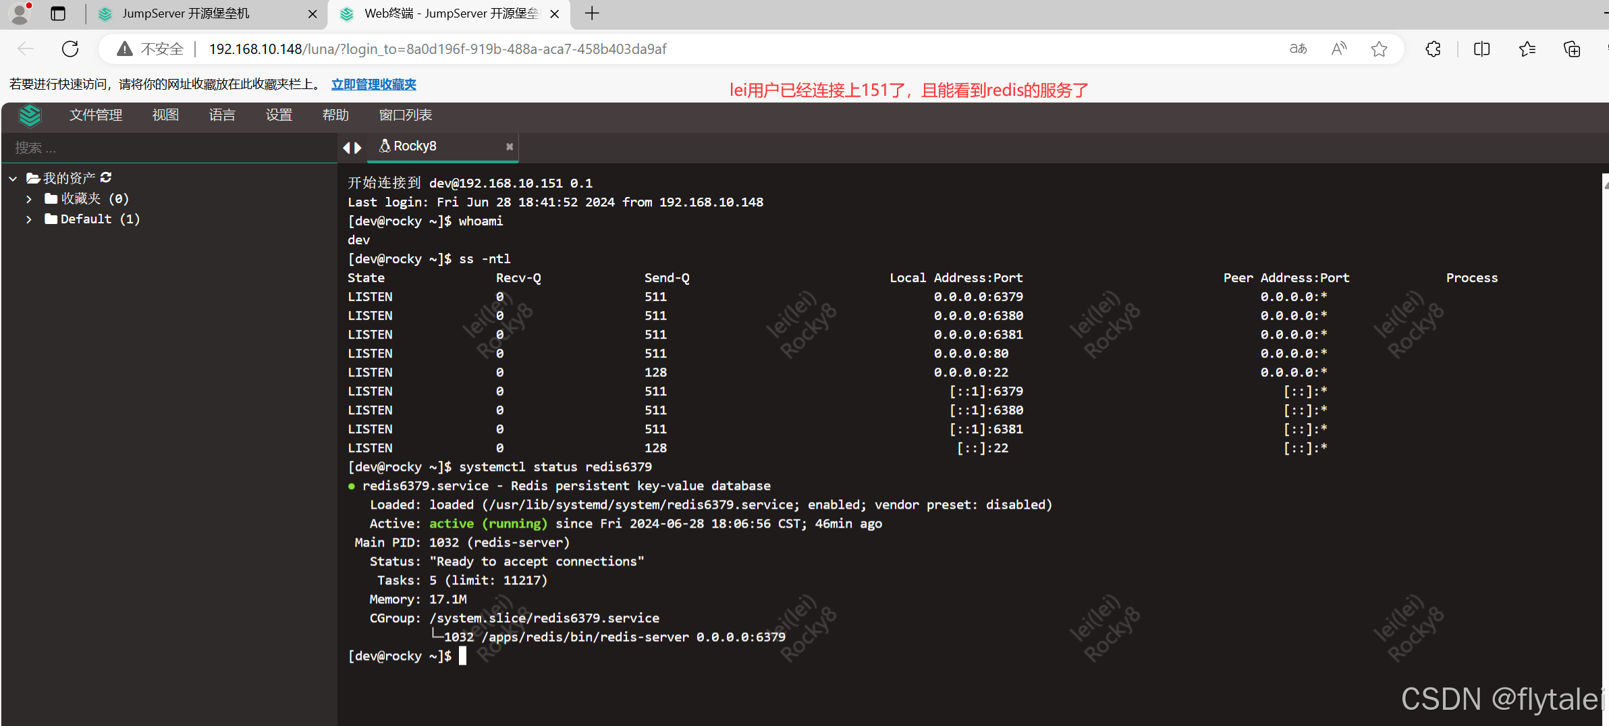Collapse the 我的资产 tree node

tap(13, 179)
